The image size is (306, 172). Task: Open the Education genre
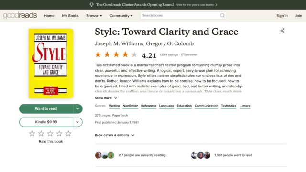184,106
